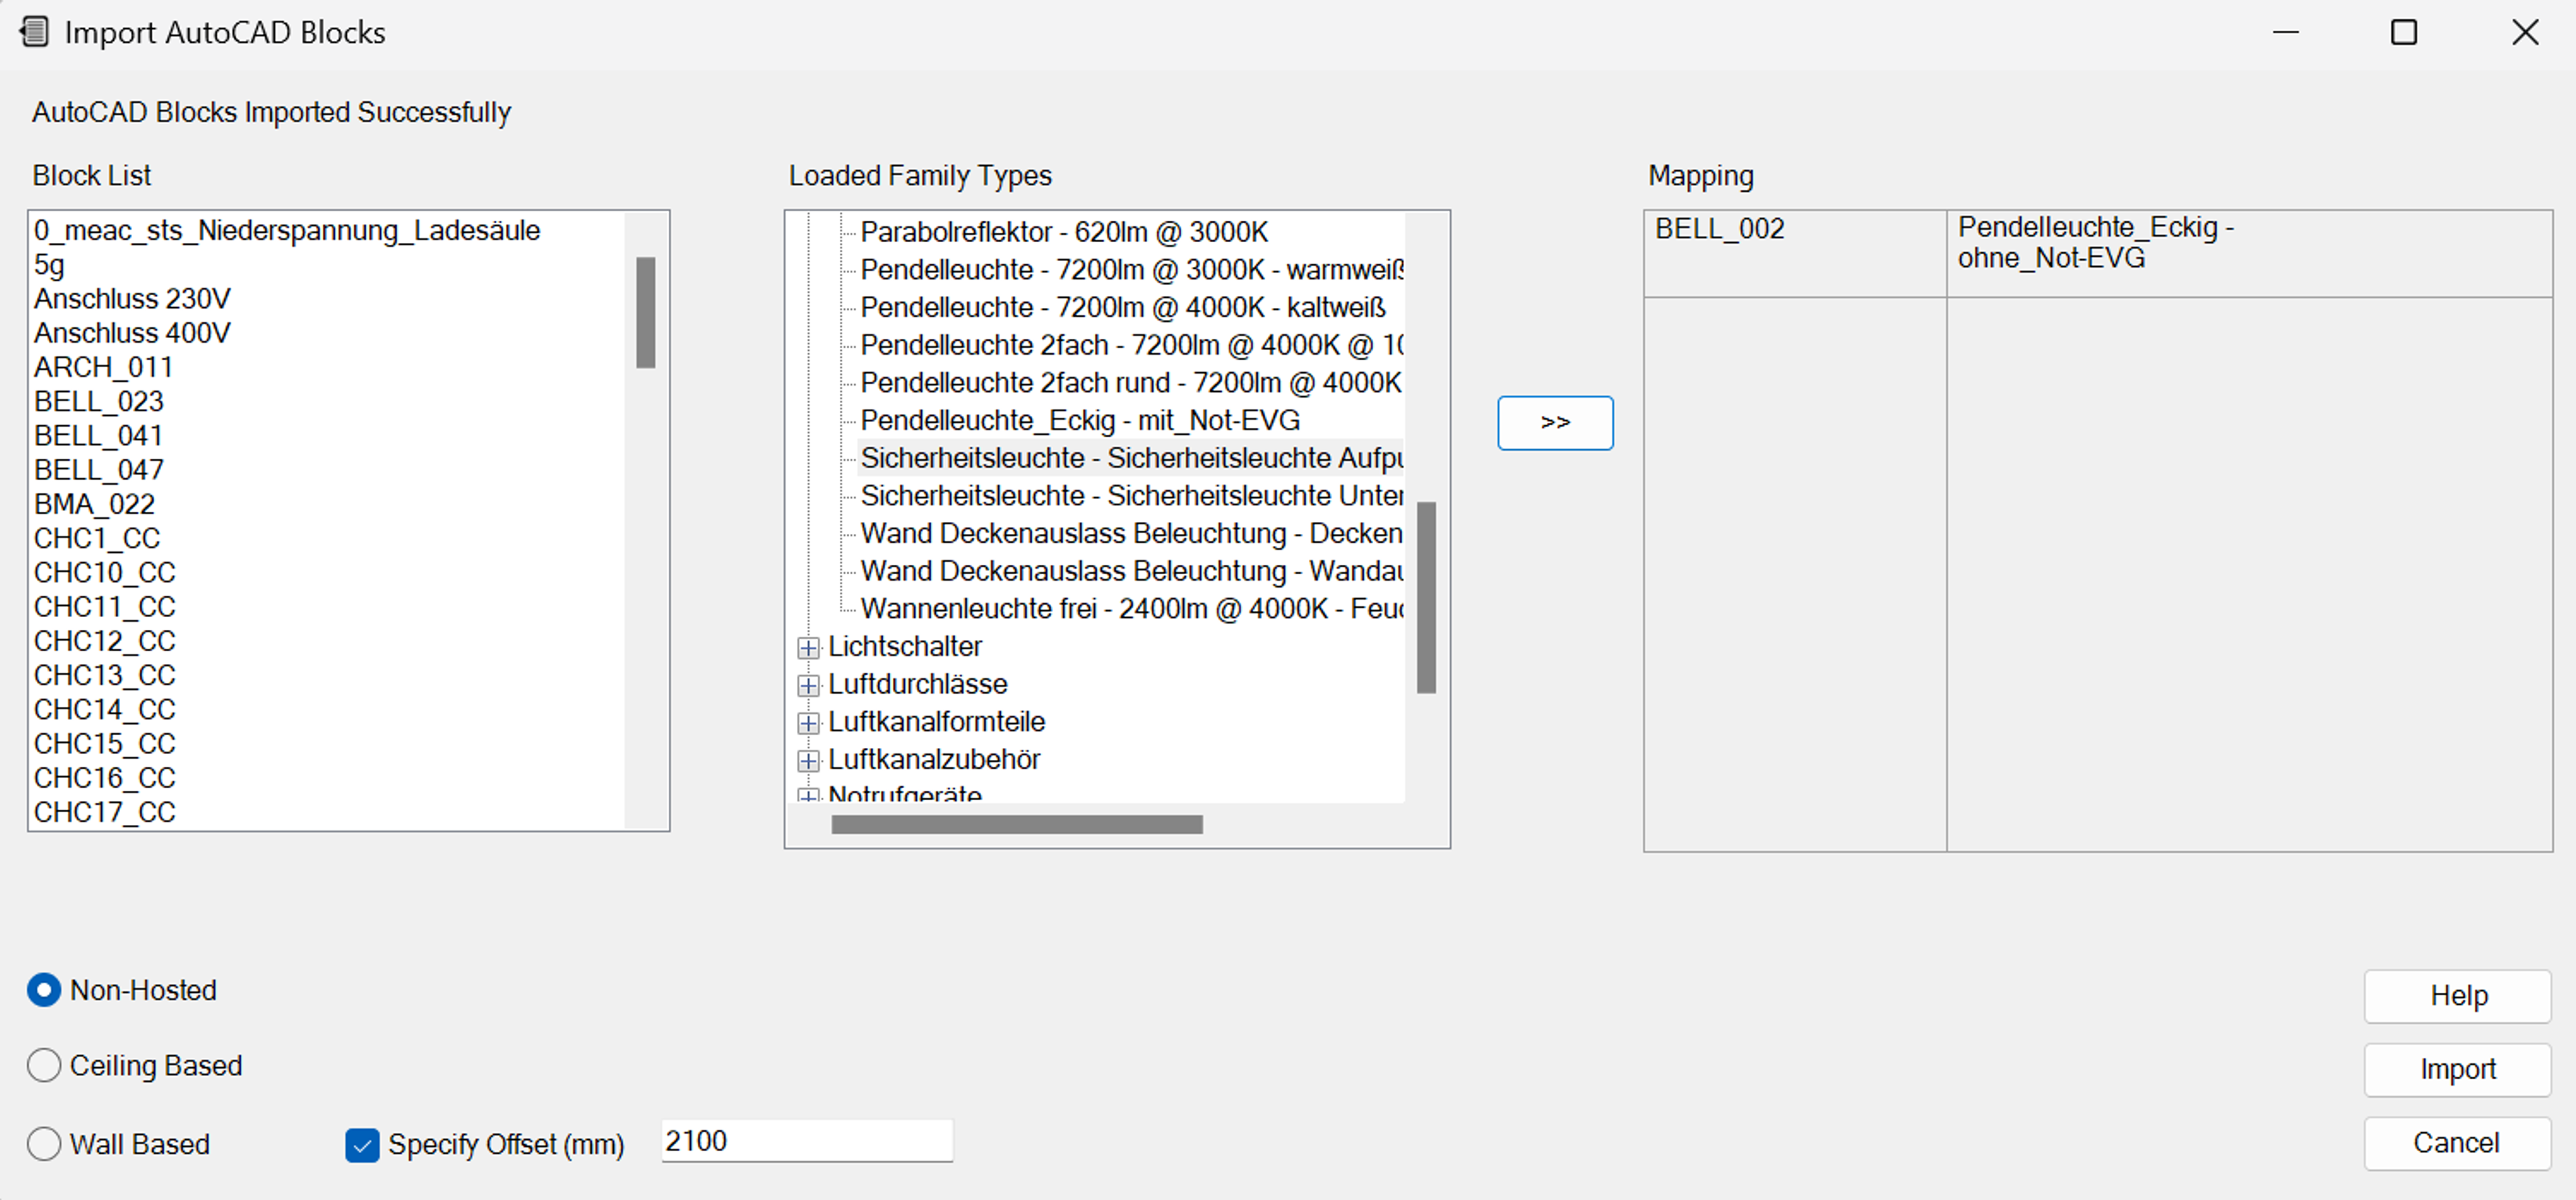Select the Non-Hosted radio option
The height and width of the screenshot is (1200, 2576).
click(x=44, y=990)
